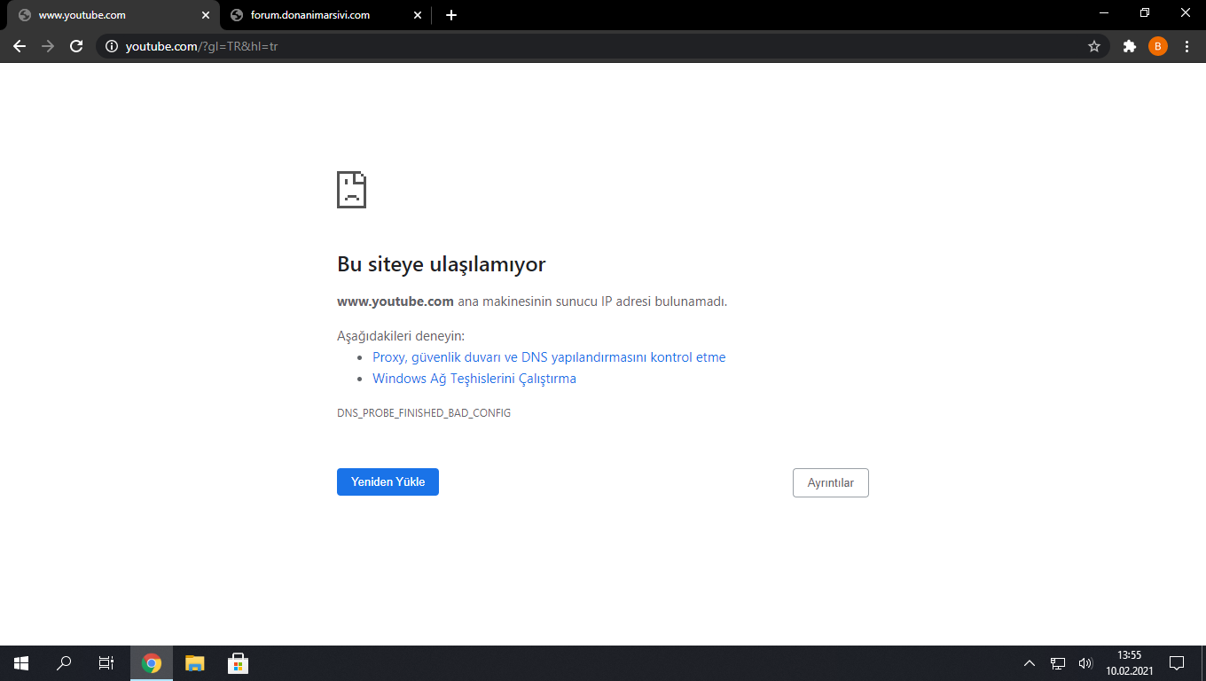Switch to the forum.donanimarsivi.com tab

[x=325, y=15]
